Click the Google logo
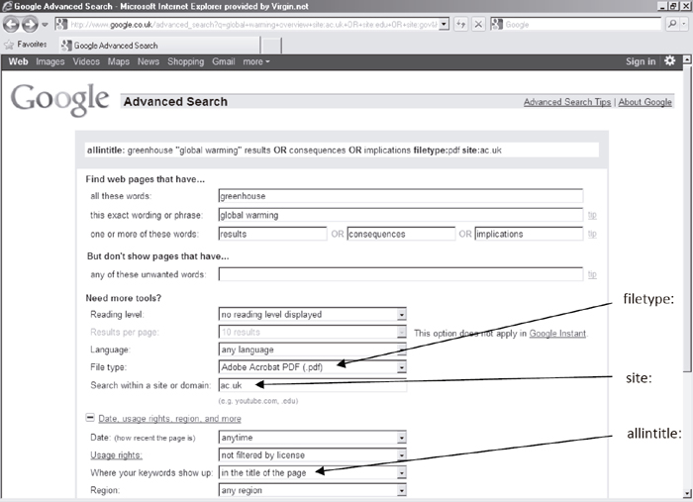The height and width of the screenshot is (502, 693). [x=59, y=99]
